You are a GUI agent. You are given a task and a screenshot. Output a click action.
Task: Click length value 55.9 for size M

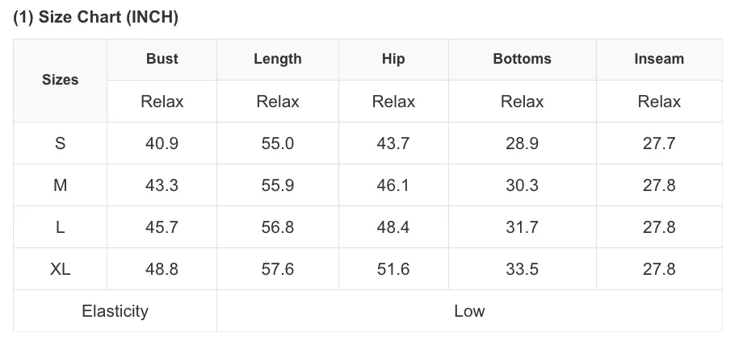point(278,185)
